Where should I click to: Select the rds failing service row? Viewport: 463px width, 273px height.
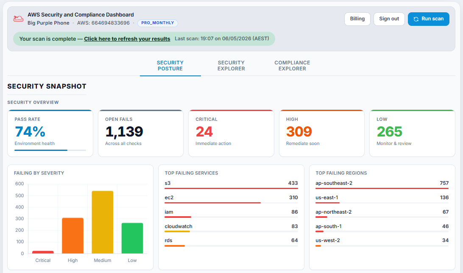[x=231, y=242]
